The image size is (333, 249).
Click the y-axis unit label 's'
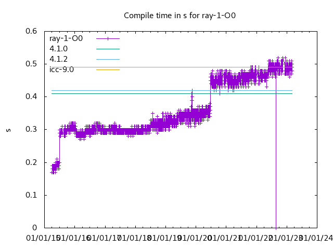8,130
